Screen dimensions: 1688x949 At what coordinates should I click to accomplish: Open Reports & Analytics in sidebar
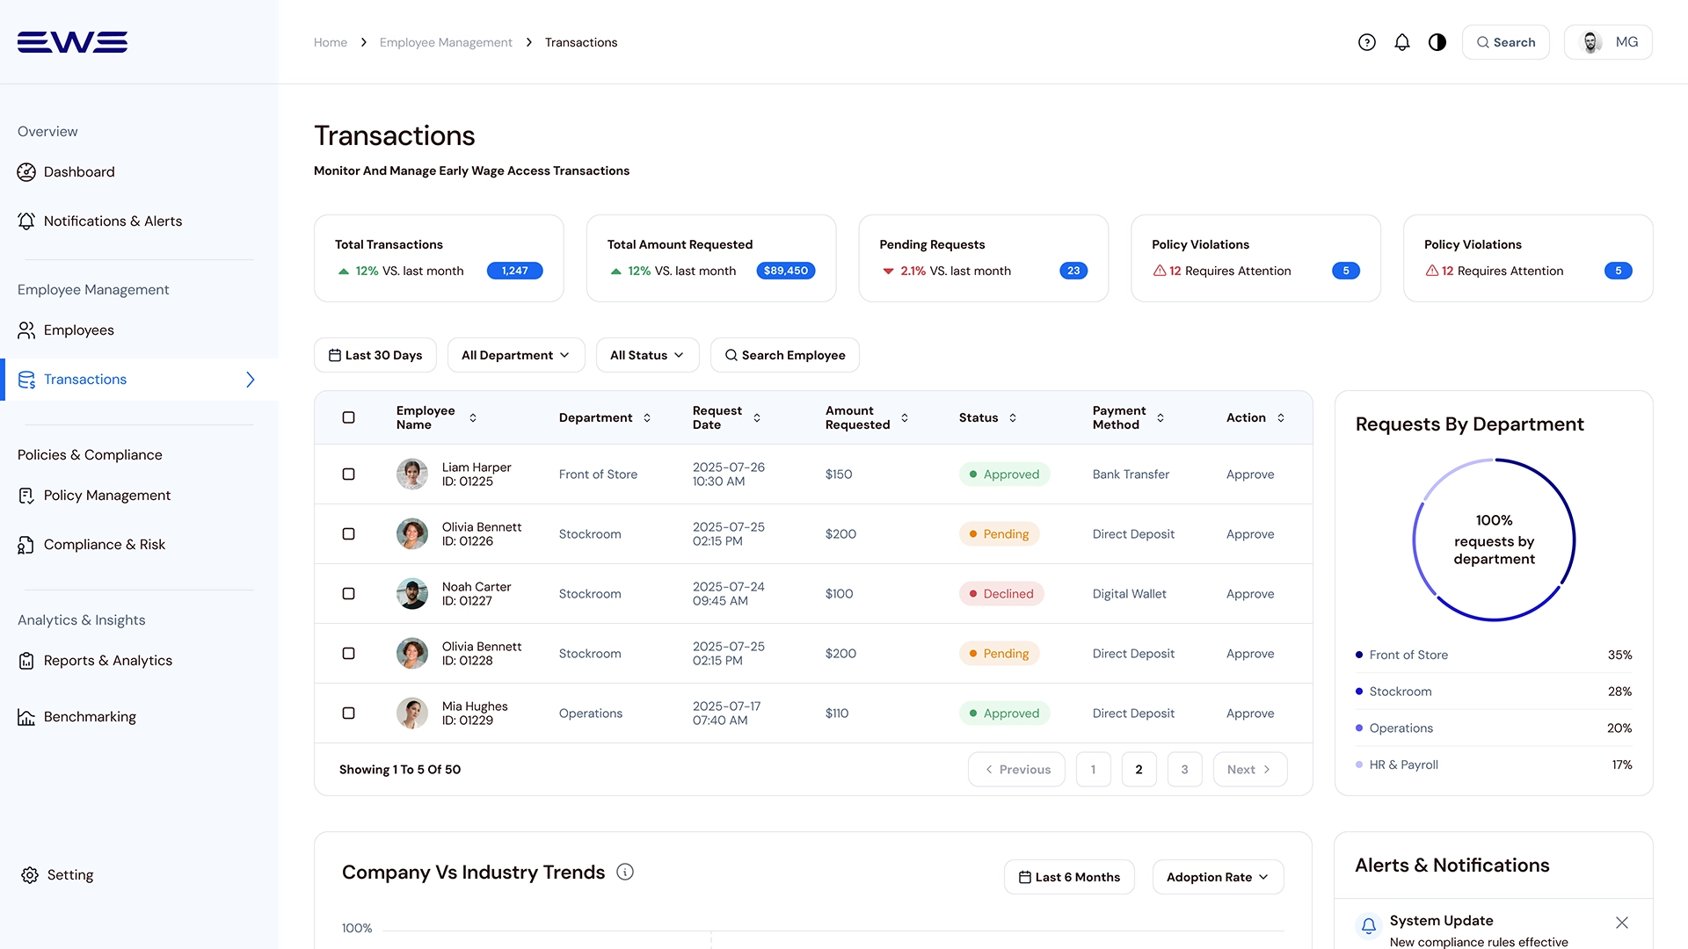point(107,661)
